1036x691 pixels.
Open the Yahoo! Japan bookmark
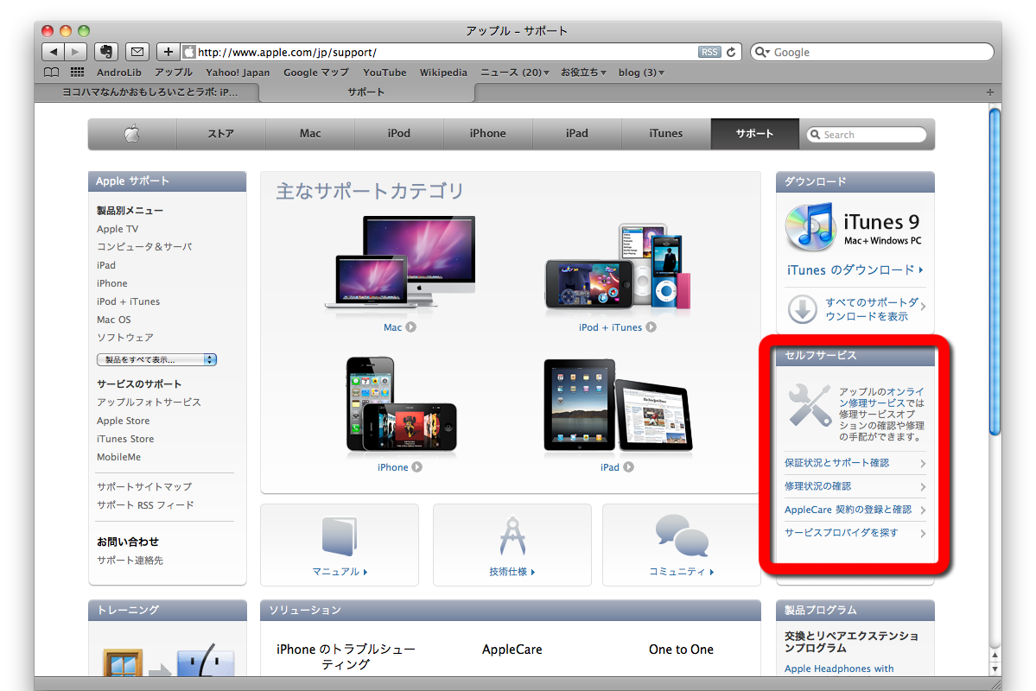tap(238, 73)
